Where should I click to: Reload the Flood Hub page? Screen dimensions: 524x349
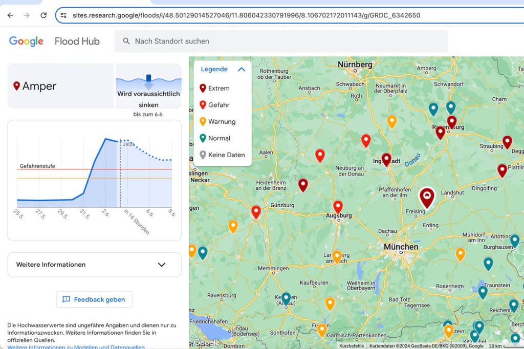43,15
